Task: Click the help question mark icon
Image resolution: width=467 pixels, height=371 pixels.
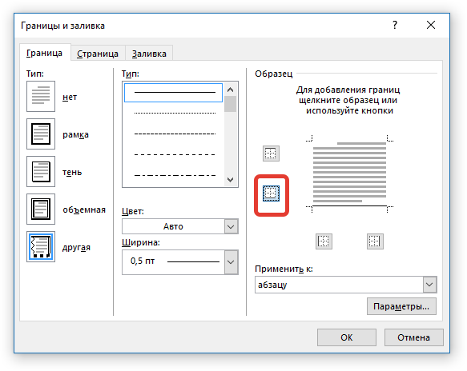Action: [395, 25]
